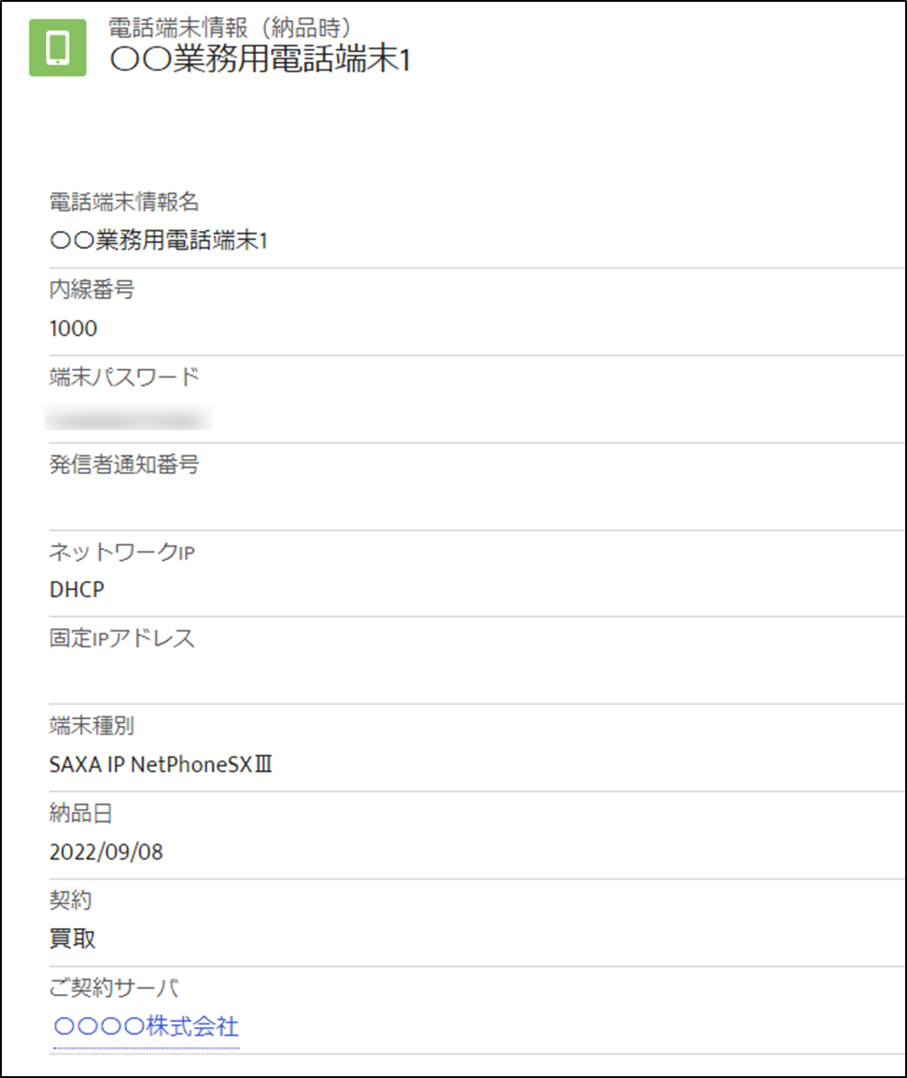Click the ネットワークIP value DHCP
Viewport: 907px width, 1078px height.
(77, 589)
